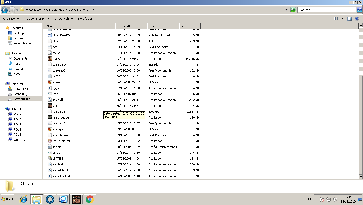
Task: Select the samp-license text document
Action: tap(60, 135)
